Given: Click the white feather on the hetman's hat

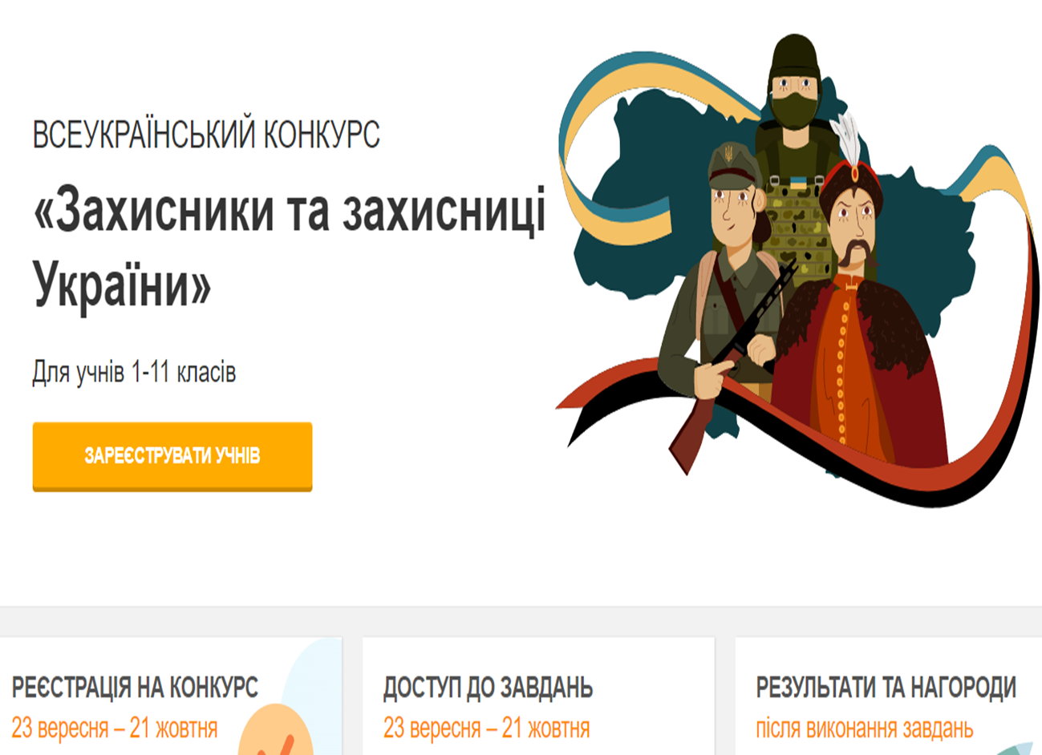Looking at the screenshot, I should [x=847, y=139].
